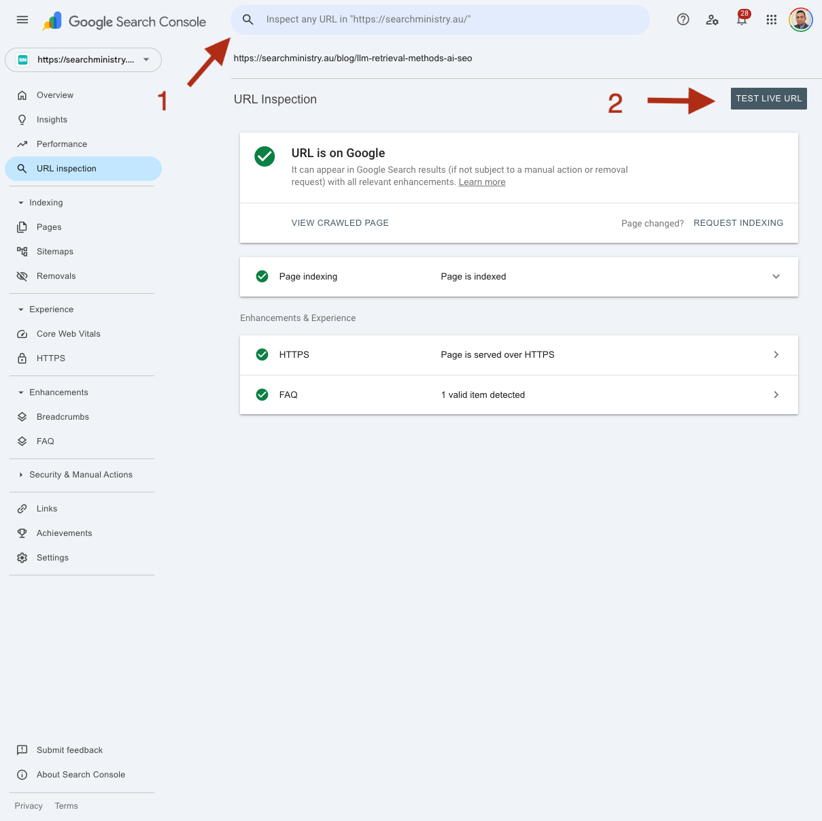Screen dimensions: 822x821
Task: Click the green checkmark beside URL is on Google
Action: tap(264, 156)
